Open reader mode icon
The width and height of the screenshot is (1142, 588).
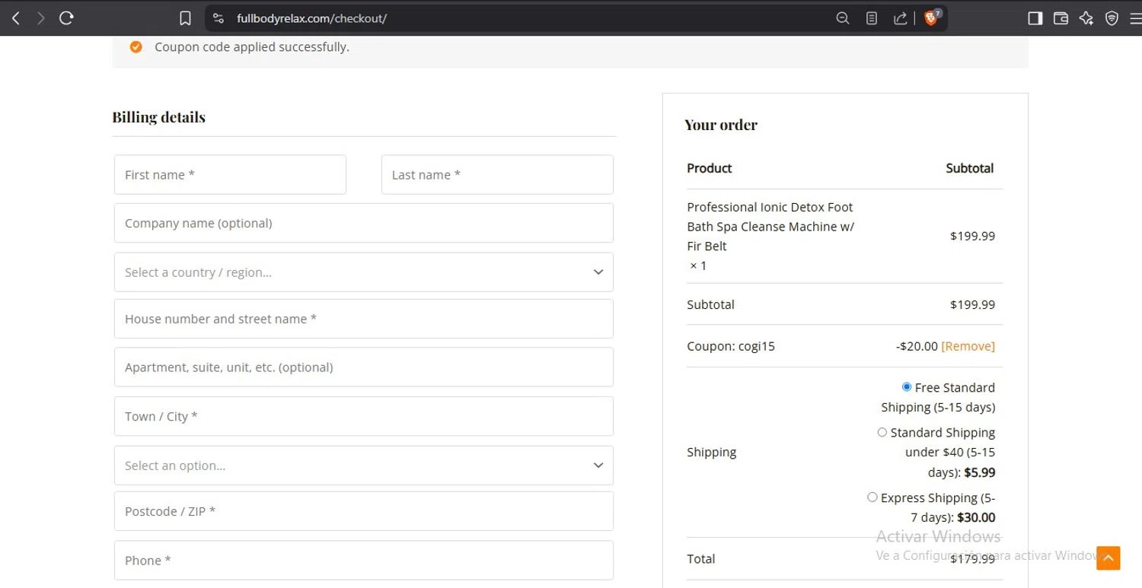click(x=872, y=18)
